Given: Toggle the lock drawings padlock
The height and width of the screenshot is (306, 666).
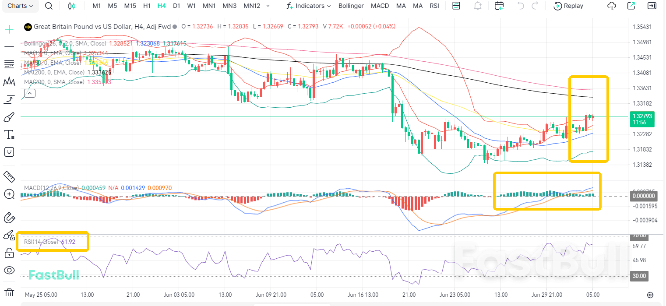Looking at the screenshot, I should pyautogui.click(x=9, y=253).
